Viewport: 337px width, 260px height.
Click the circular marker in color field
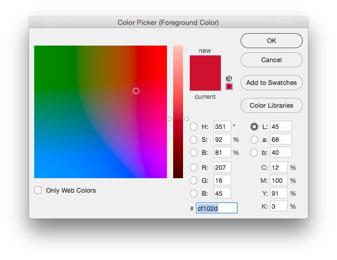136,91
